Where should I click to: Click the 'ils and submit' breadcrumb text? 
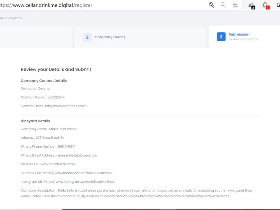tap(11, 18)
